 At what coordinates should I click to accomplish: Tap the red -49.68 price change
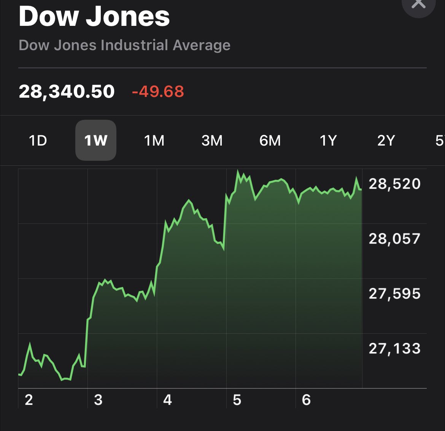158,92
